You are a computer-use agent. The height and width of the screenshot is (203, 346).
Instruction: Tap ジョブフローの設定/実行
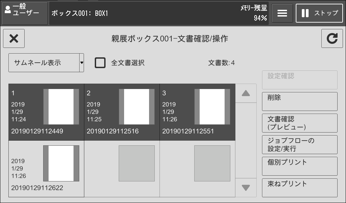point(299,144)
